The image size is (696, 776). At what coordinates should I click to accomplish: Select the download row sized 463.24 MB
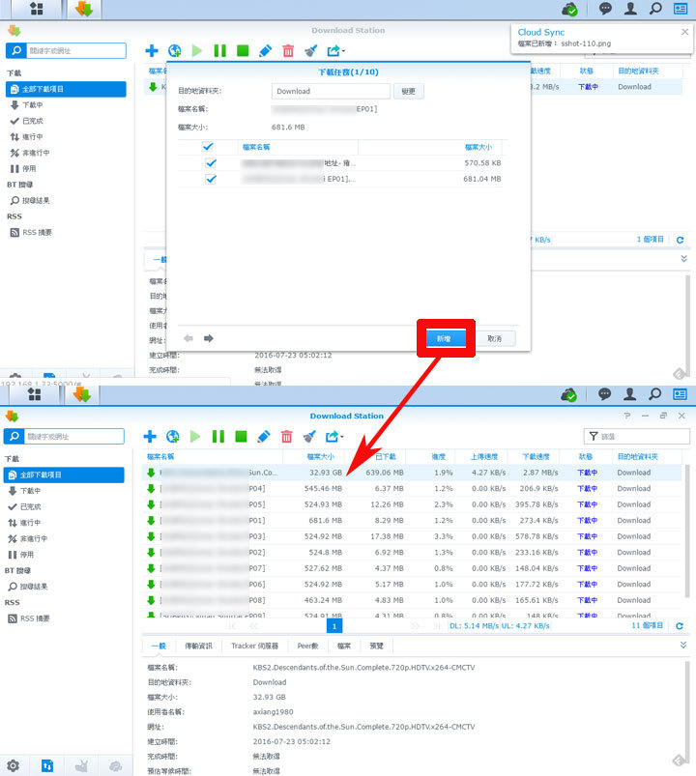coord(412,600)
